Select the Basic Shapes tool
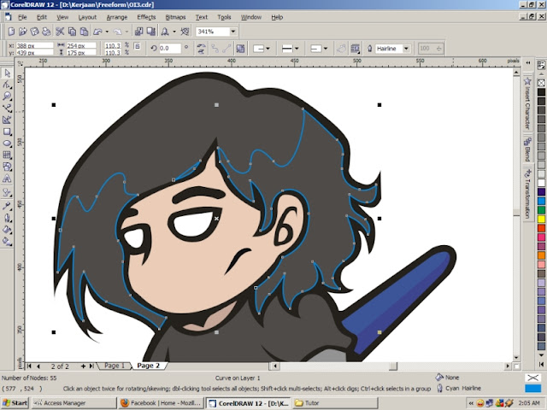 click(x=7, y=167)
